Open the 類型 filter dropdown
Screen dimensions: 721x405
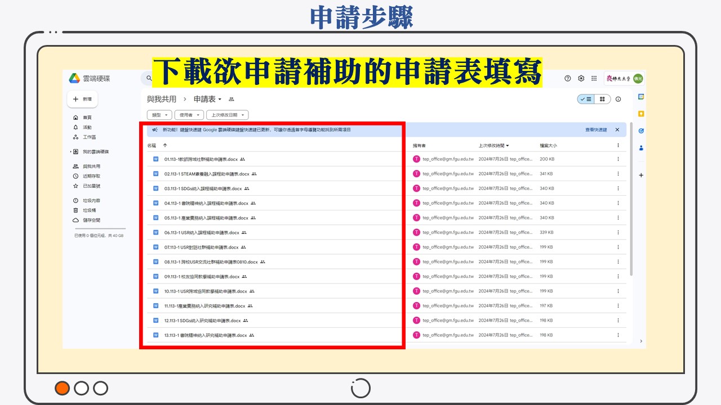(159, 115)
